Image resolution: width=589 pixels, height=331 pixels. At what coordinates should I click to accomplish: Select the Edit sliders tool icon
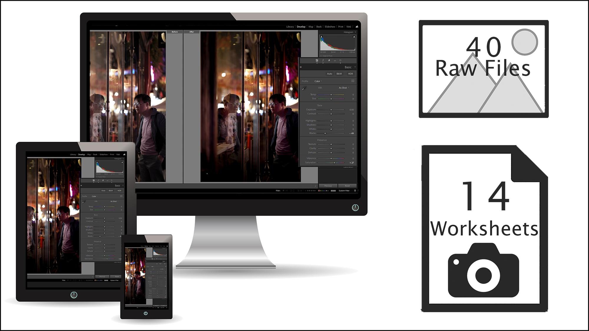317,61
